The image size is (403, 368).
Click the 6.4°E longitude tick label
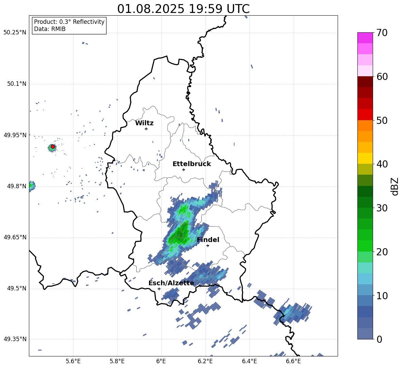(x=249, y=361)
